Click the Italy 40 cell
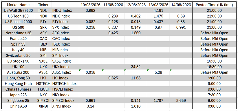This screenshot has height=111, width=238. (x=18, y=50)
